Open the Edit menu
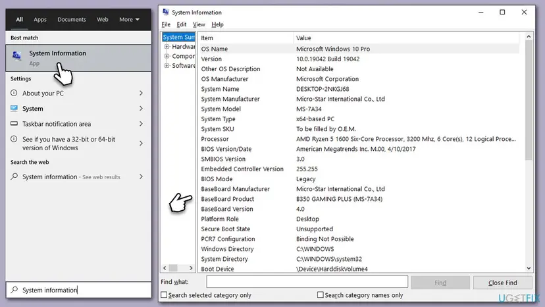545x307 pixels. [182, 24]
